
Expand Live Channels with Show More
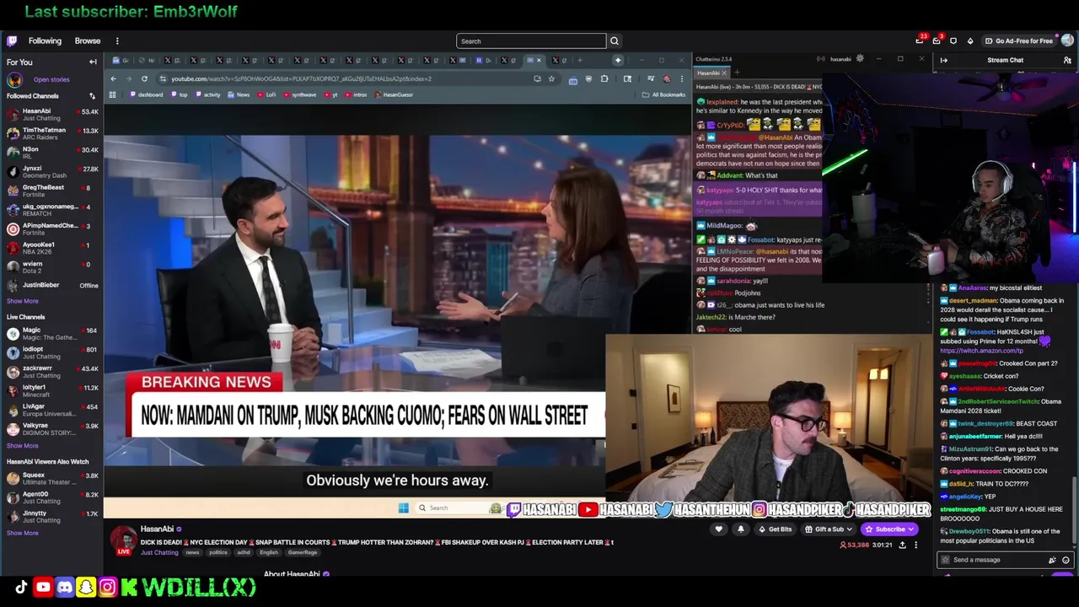click(x=23, y=446)
